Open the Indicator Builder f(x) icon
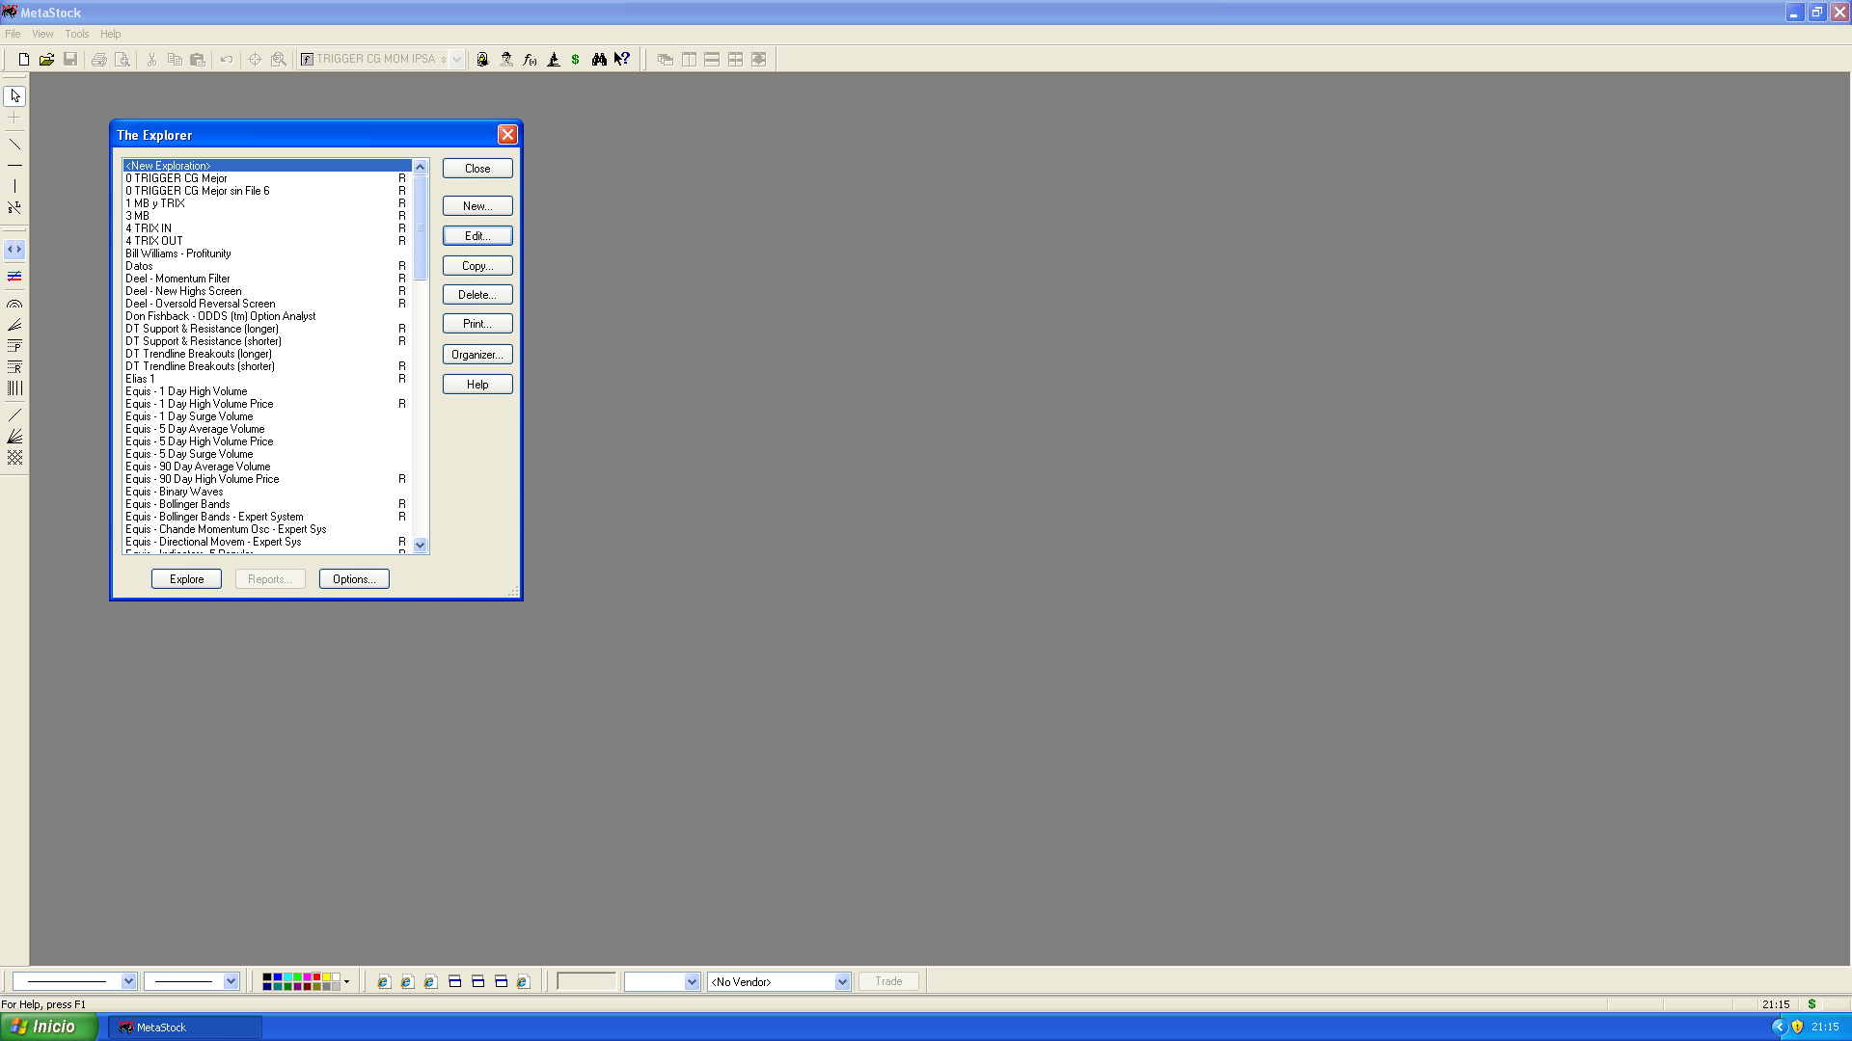 click(x=530, y=60)
